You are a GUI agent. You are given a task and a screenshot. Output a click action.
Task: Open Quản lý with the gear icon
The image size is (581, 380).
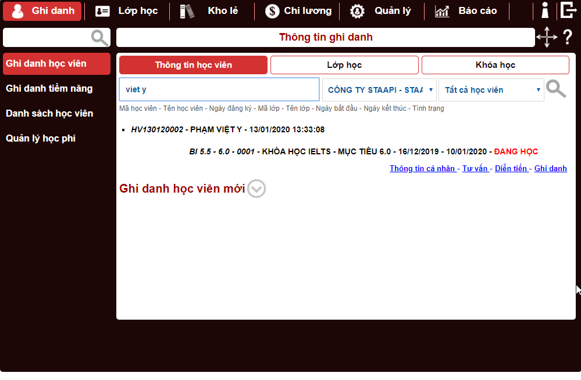click(x=357, y=10)
